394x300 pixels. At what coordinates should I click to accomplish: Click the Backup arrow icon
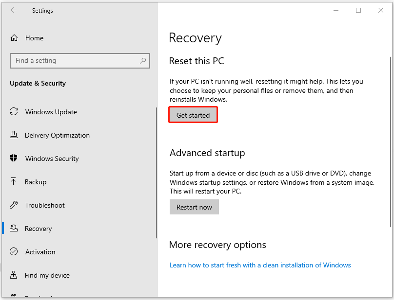tap(14, 182)
